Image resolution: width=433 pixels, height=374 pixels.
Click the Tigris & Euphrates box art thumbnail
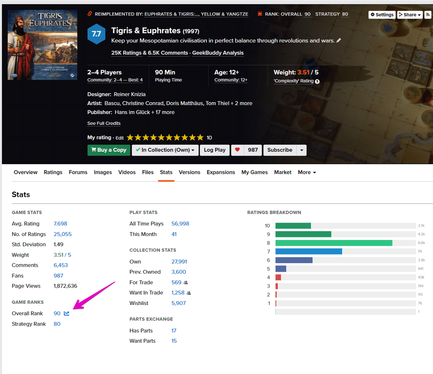(x=42, y=44)
